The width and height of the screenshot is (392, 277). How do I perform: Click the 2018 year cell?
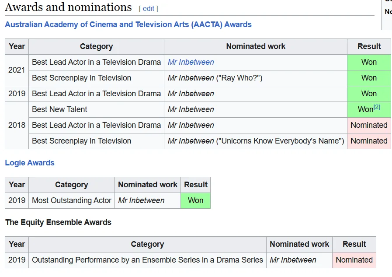(17, 125)
